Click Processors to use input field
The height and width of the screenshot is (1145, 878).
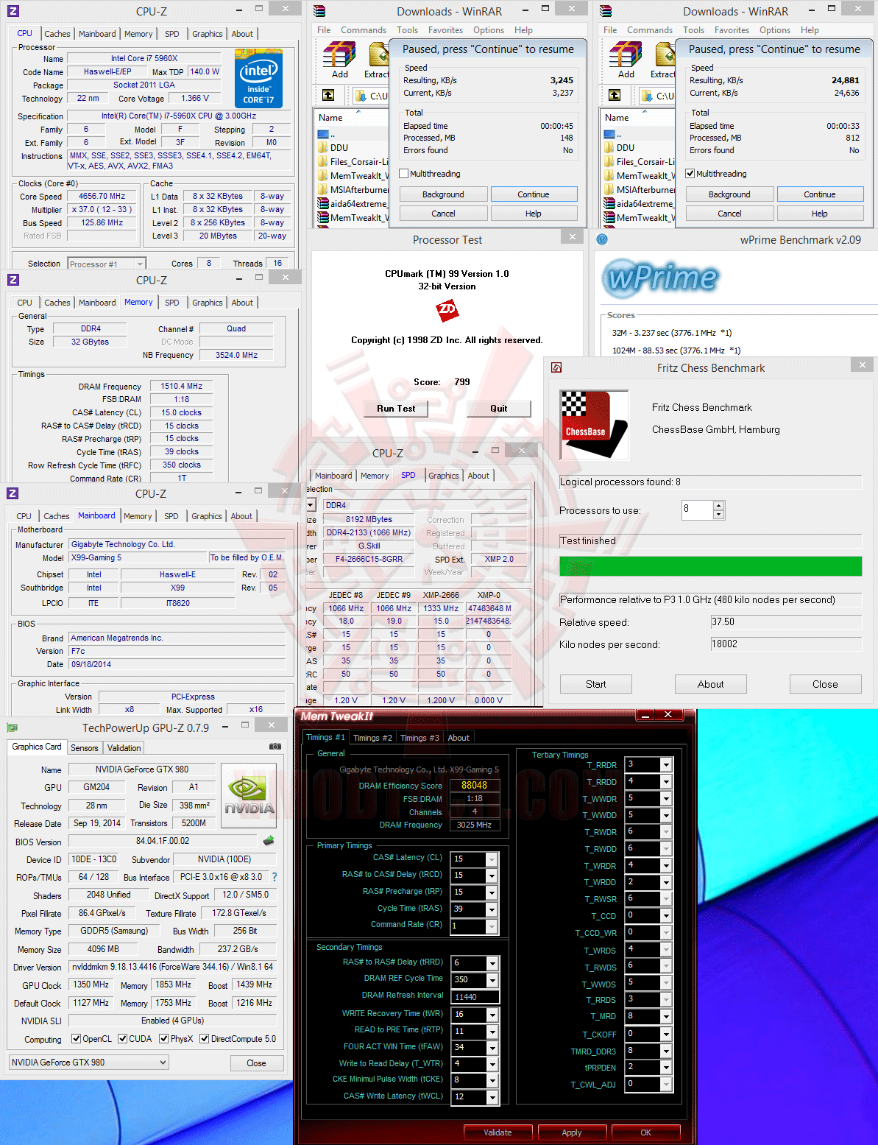[697, 510]
